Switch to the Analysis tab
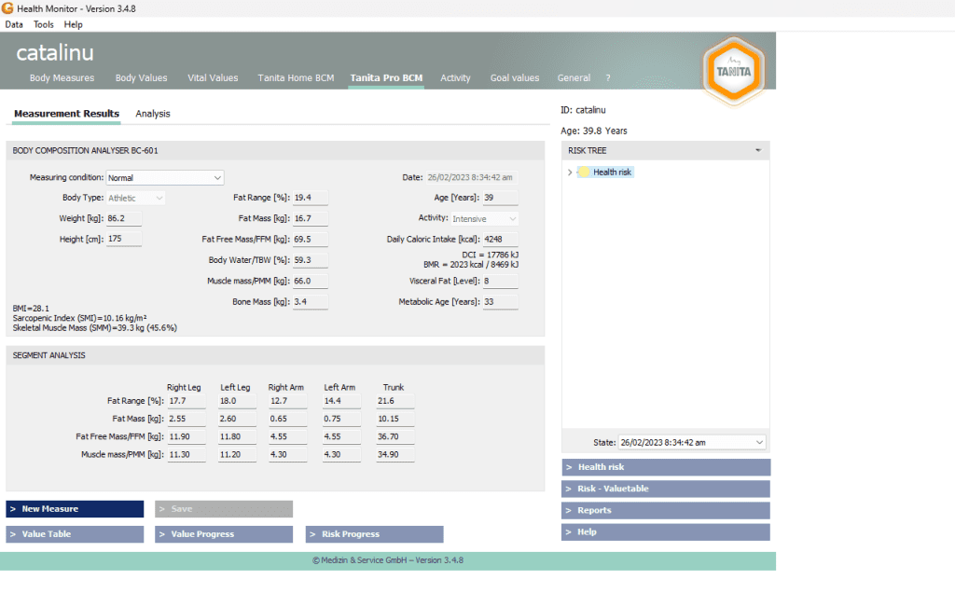 point(153,114)
